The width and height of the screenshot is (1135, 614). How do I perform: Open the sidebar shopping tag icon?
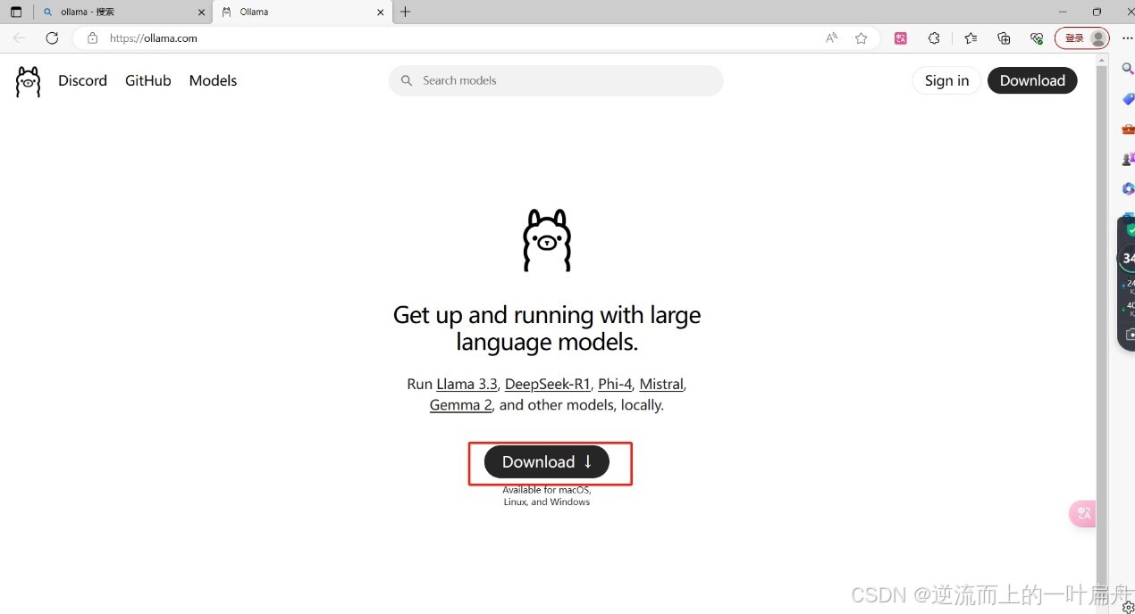click(1128, 99)
